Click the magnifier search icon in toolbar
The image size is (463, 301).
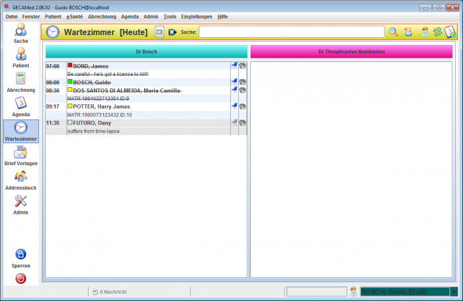(393, 32)
